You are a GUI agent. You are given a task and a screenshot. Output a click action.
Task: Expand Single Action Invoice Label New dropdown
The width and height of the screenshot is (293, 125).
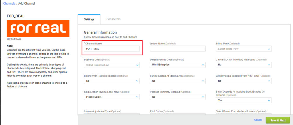pos(112,97)
